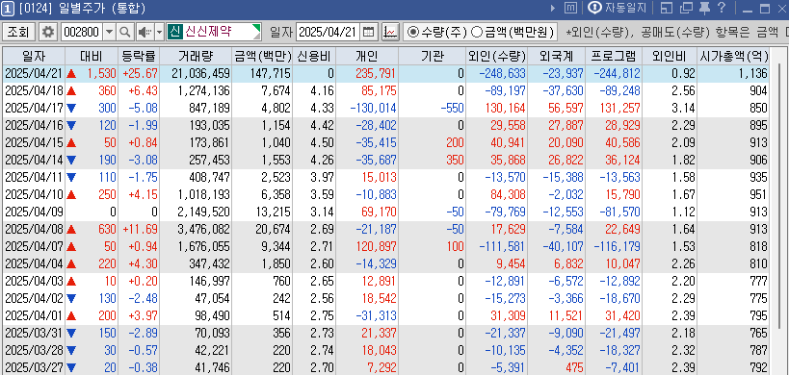
Task: Focus the date field 2025/04/21
Action: tap(329, 32)
